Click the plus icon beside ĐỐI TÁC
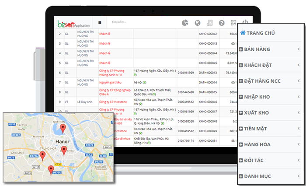 pyautogui.click(x=241, y=161)
